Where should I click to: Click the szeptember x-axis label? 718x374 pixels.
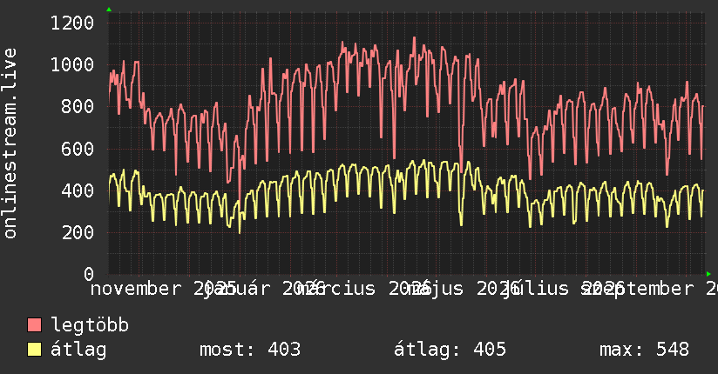[638, 289]
